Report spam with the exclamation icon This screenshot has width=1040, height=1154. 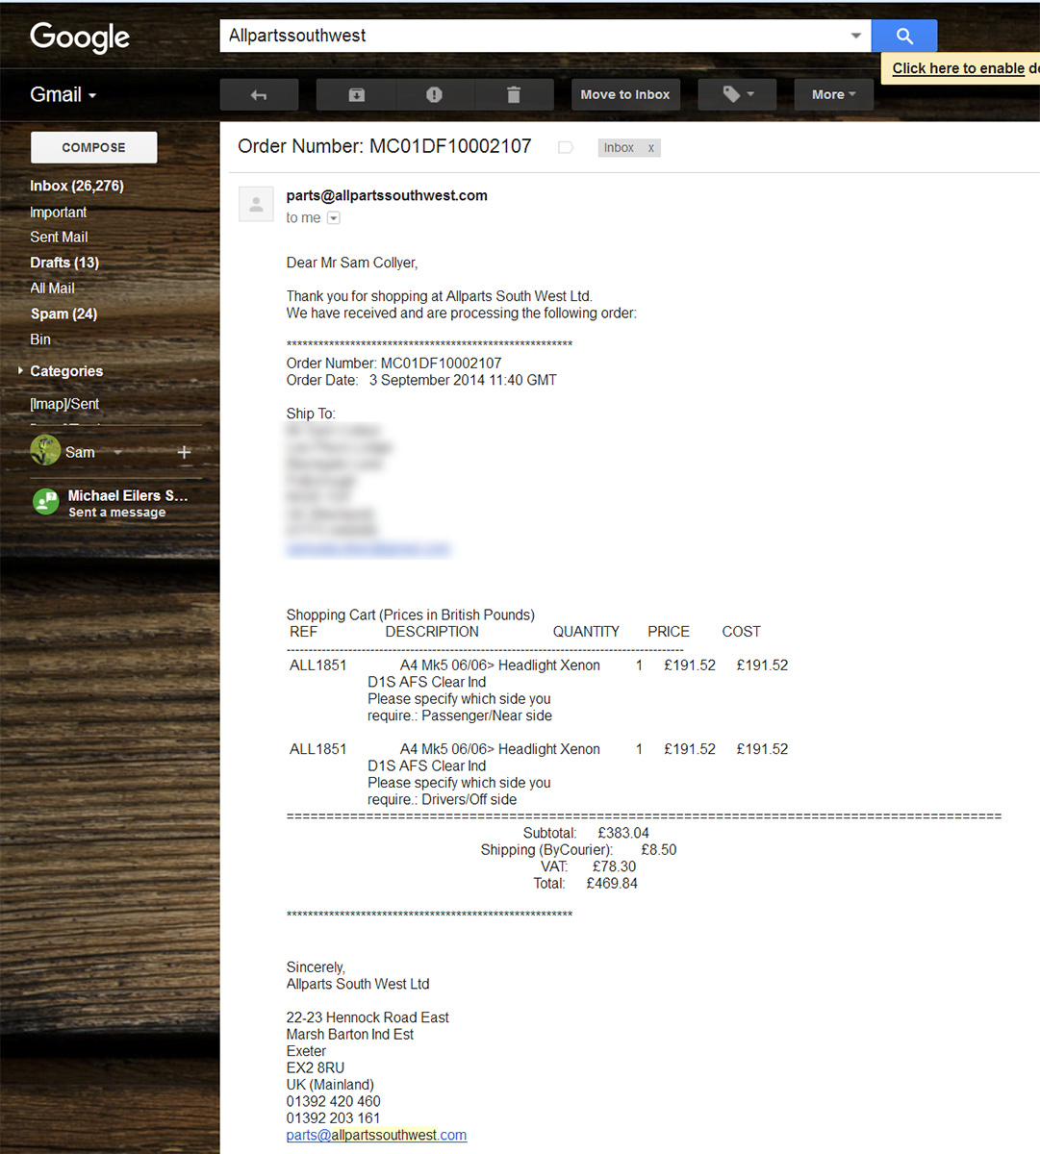[434, 95]
